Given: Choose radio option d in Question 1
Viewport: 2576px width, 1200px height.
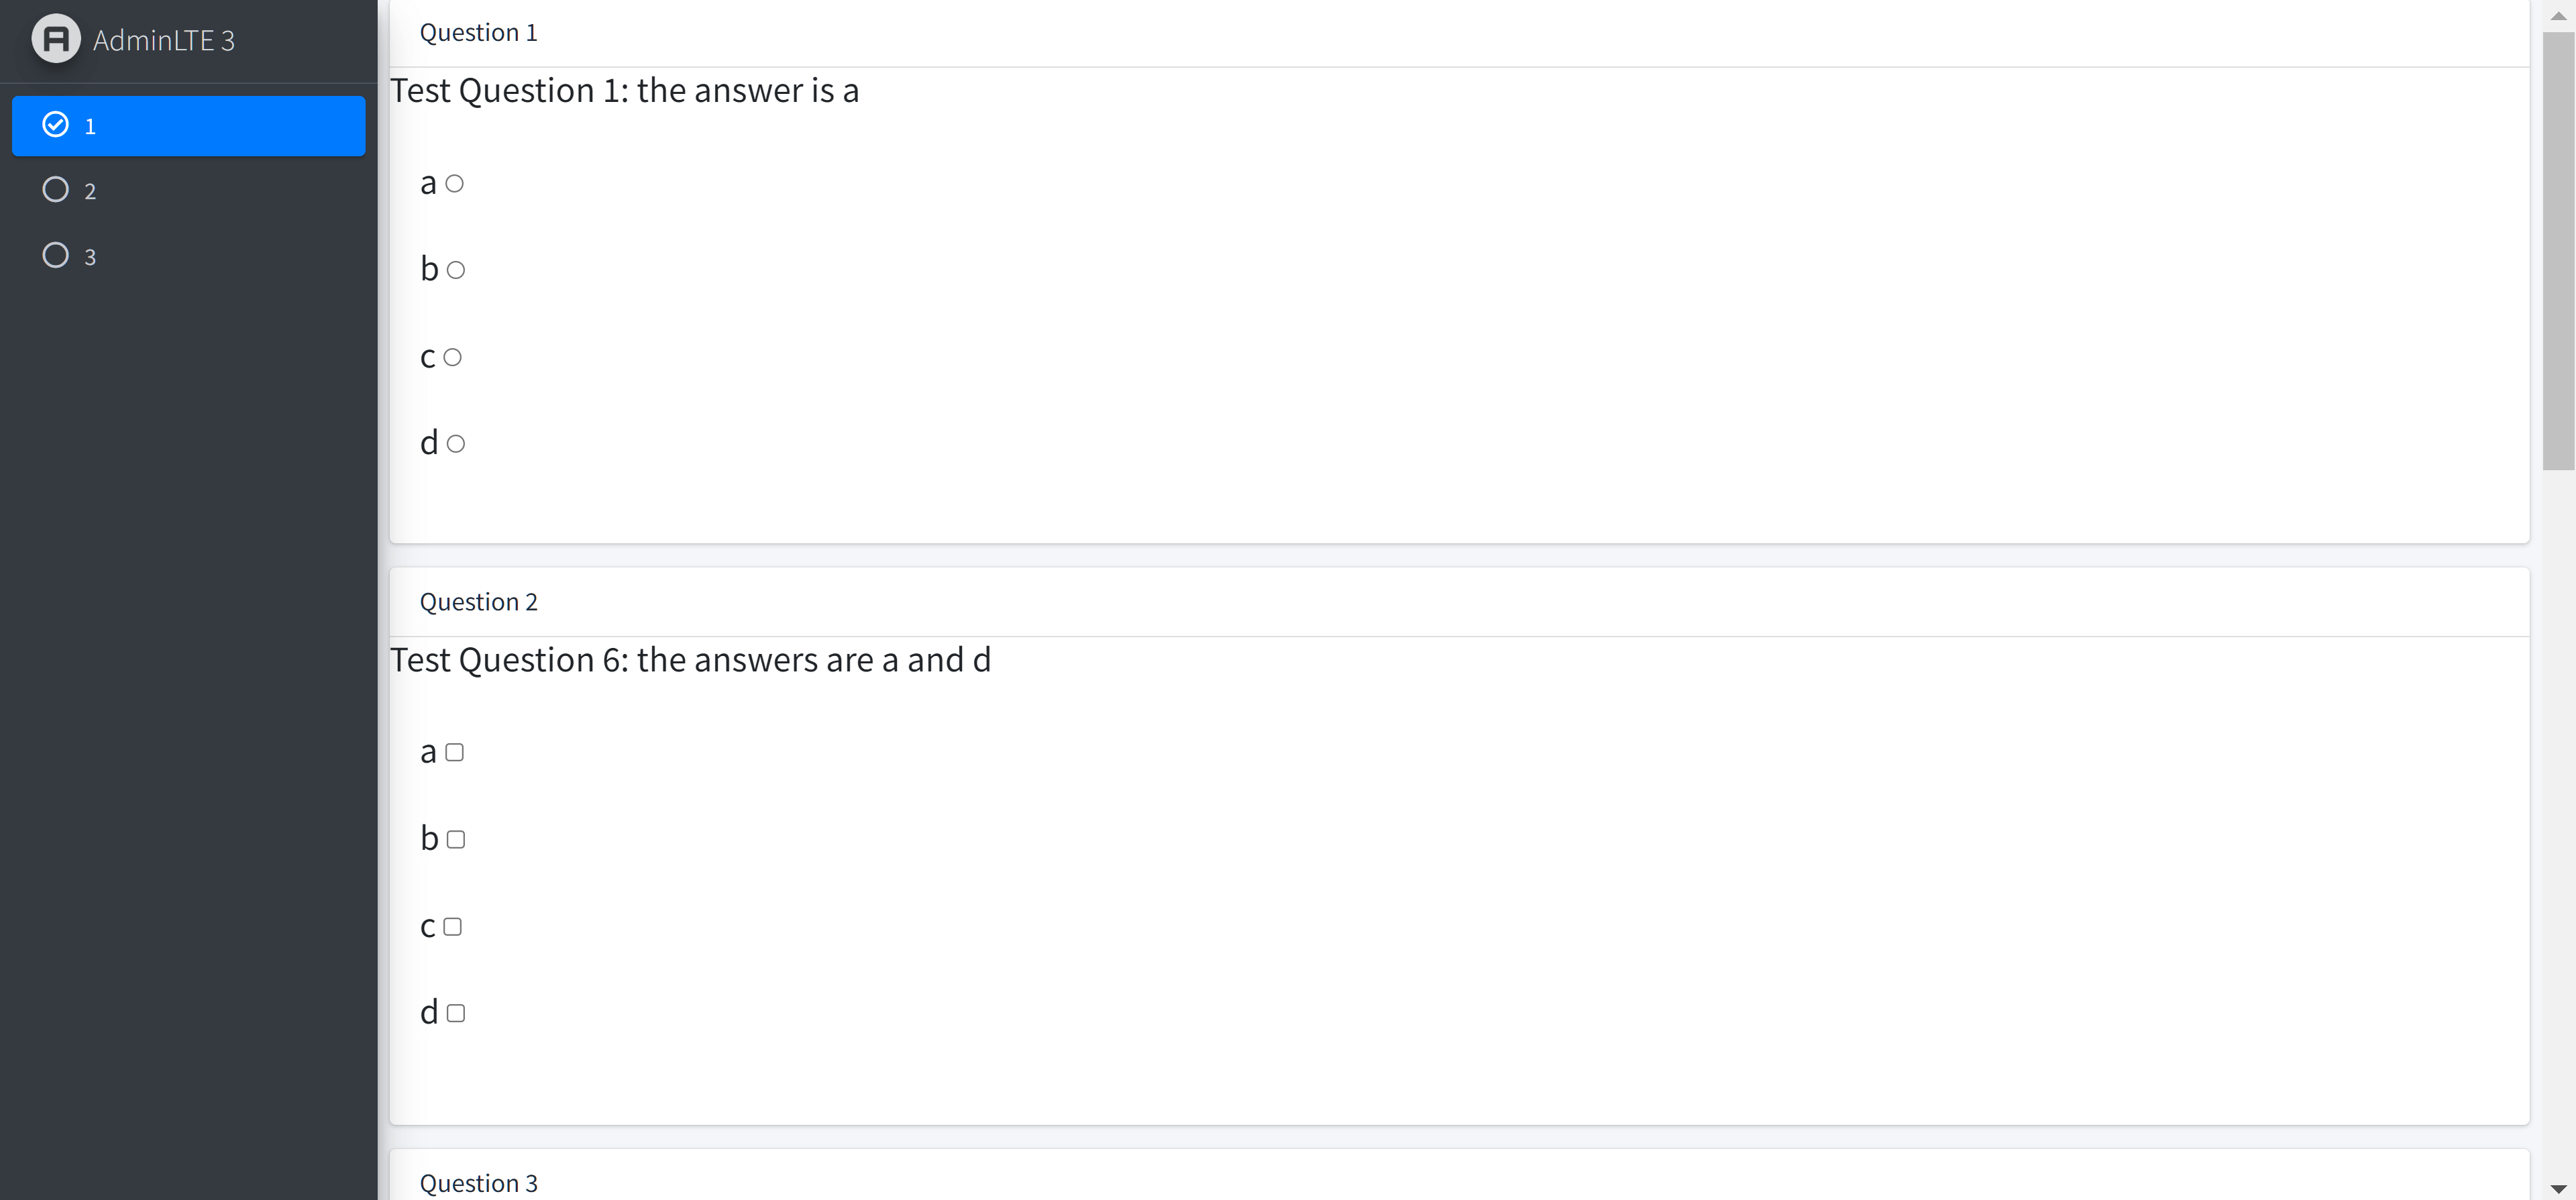Looking at the screenshot, I should click(x=456, y=444).
